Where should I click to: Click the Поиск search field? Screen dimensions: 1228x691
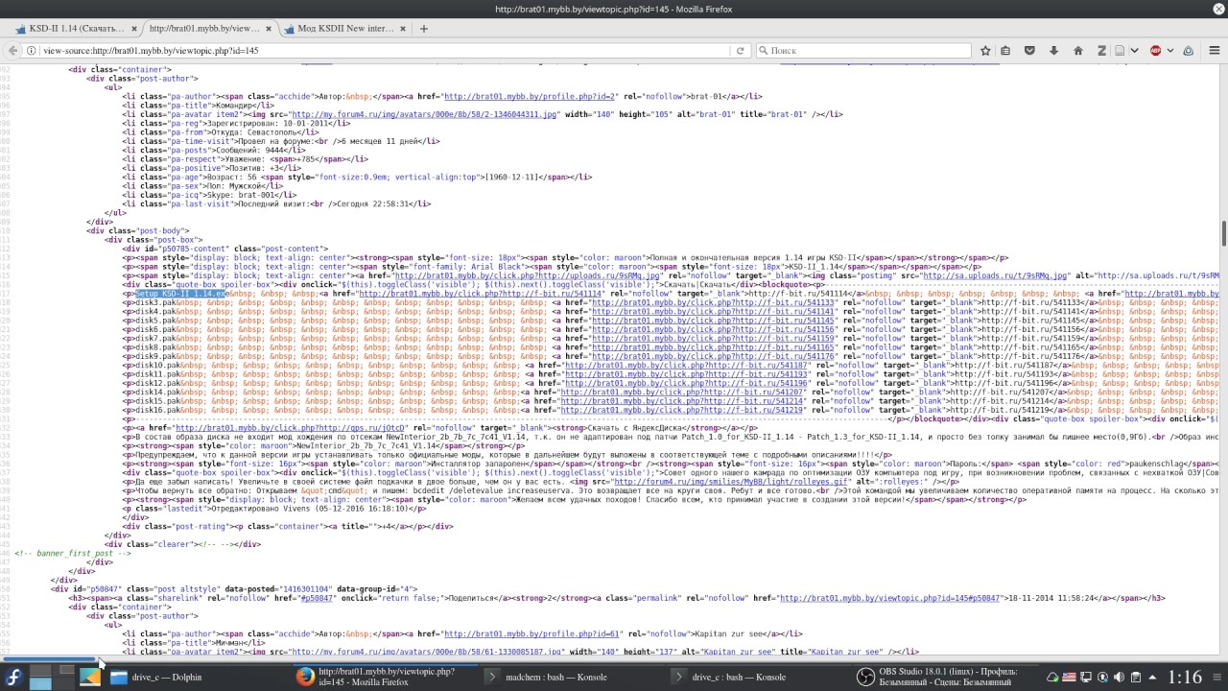click(863, 50)
